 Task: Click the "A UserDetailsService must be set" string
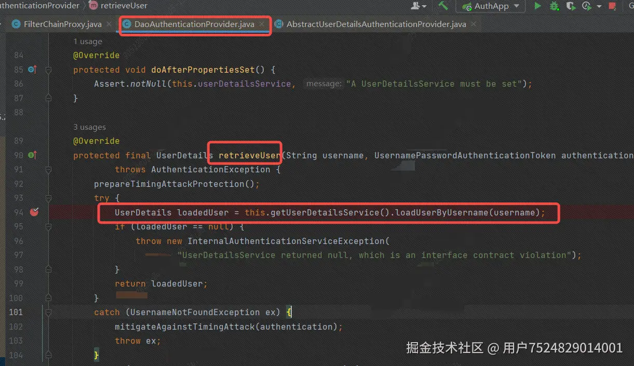[x=434, y=84]
